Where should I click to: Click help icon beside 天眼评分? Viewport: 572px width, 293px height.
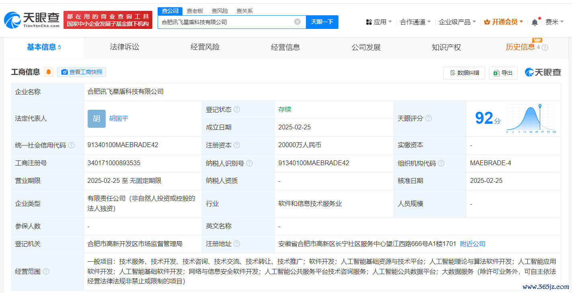click(428, 118)
